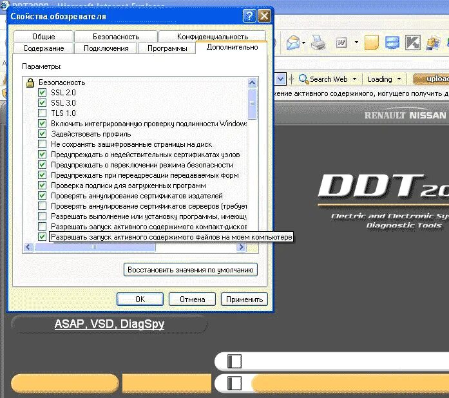The width and height of the screenshot is (449, 398).
Task: Close the Свойства обозревателя dialog
Action: (x=263, y=15)
